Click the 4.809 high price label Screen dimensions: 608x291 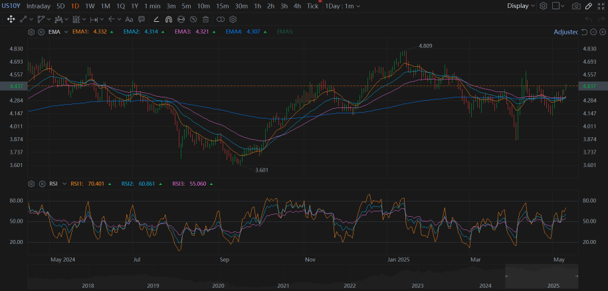click(x=425, y=46)
